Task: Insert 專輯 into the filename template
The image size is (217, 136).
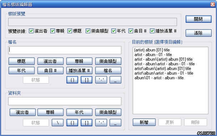Action: (79, 61)
